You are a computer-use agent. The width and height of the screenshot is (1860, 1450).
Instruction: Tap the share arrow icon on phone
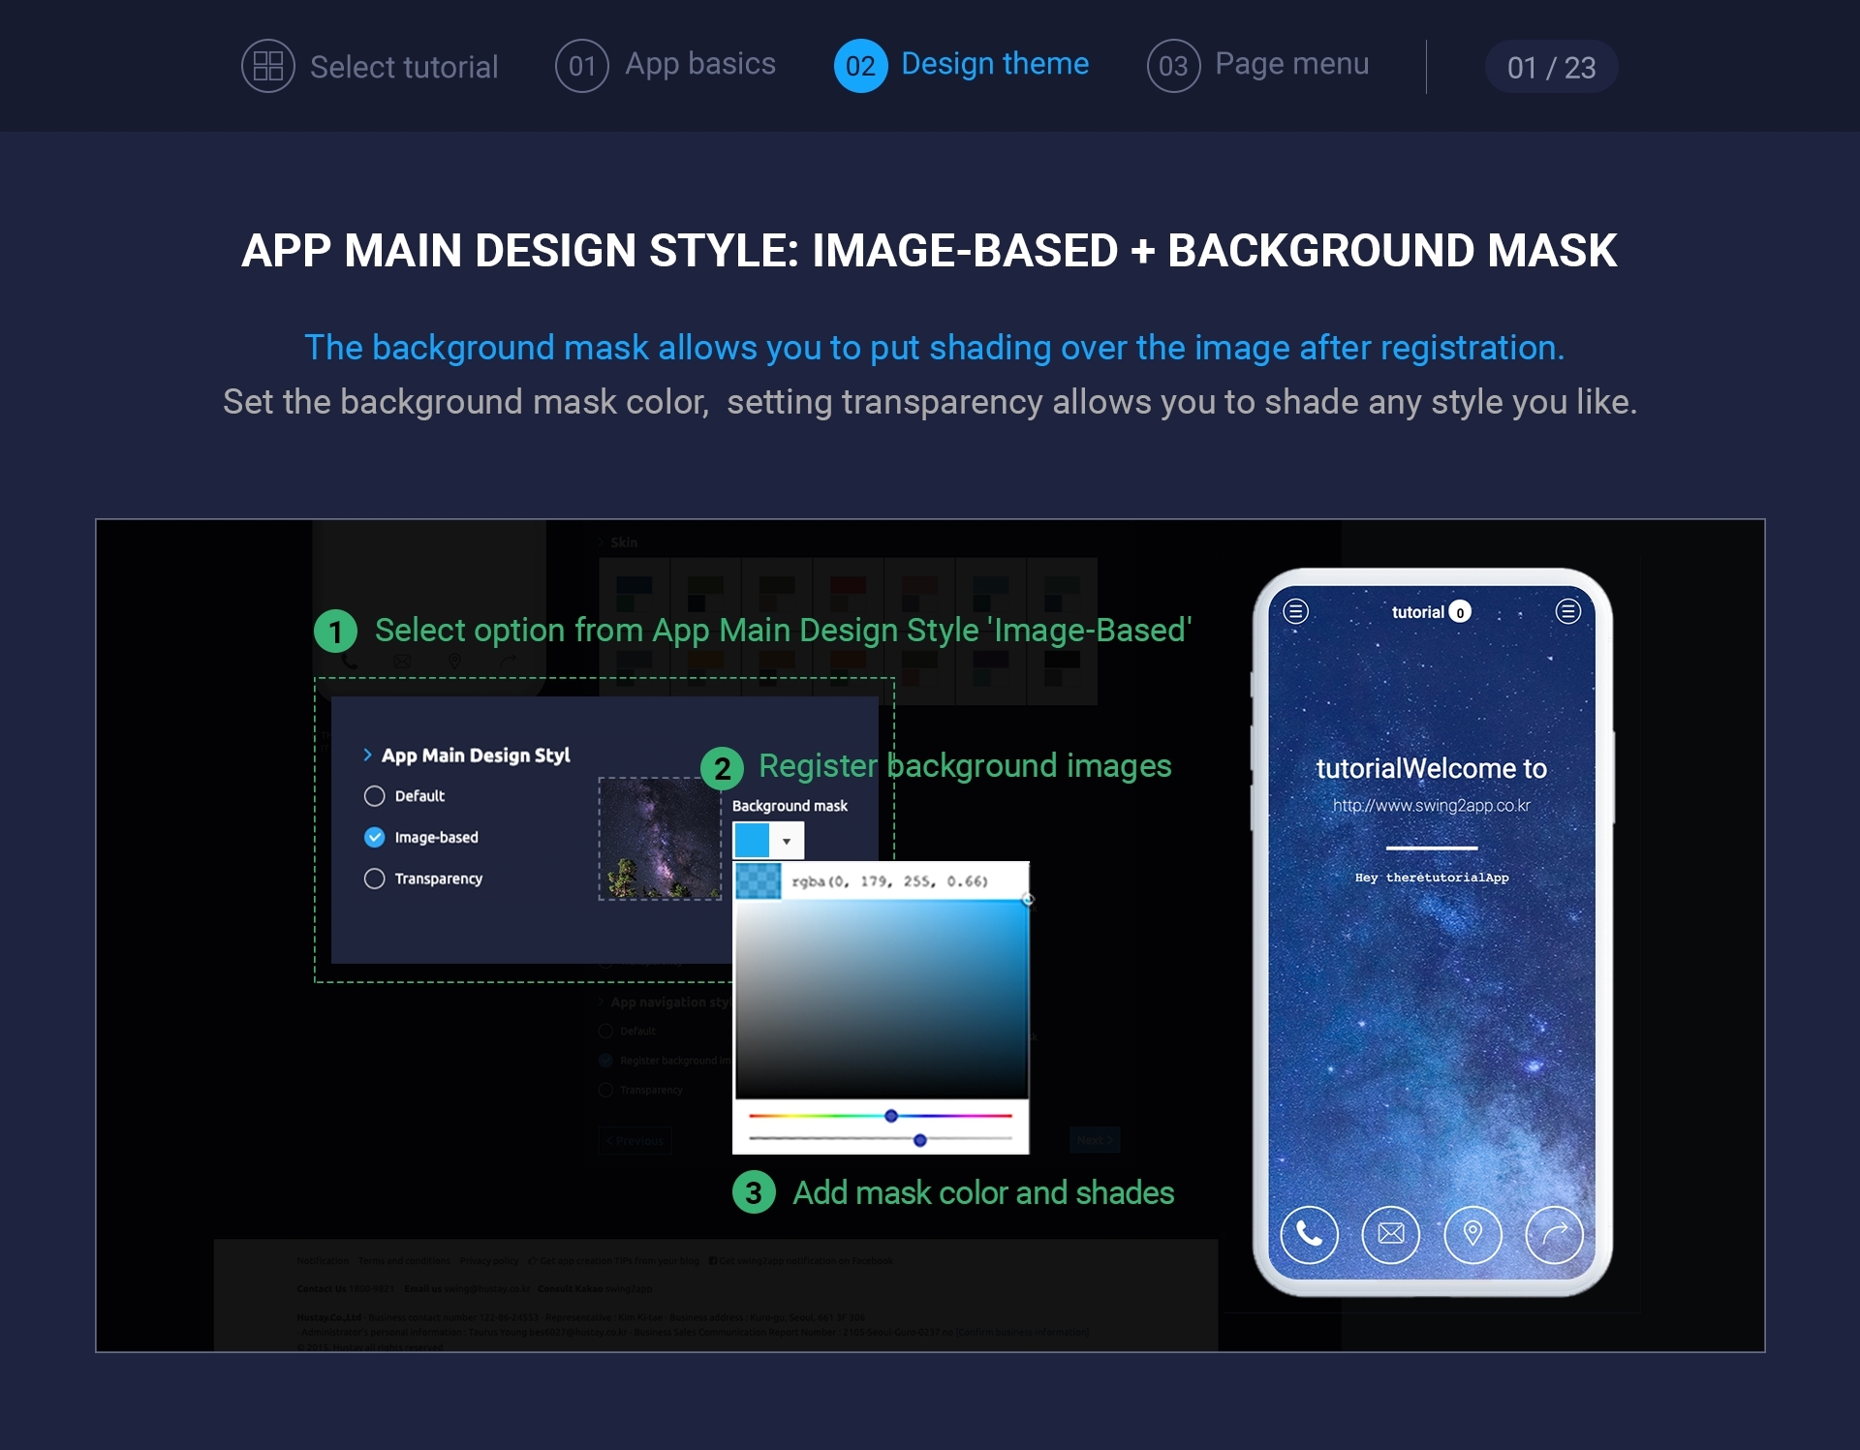(x=1554, y=1233)
